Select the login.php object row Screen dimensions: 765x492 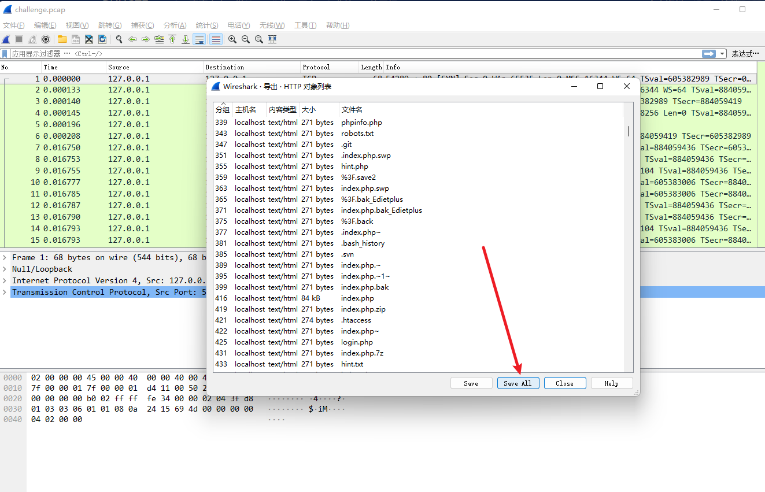pos(419,342)
